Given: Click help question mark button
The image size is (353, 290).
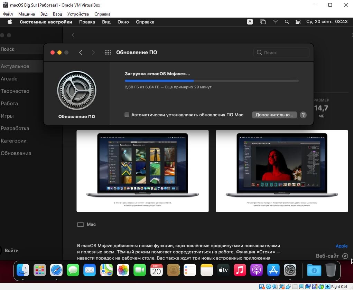Looking at the screenshot, I should coord(303,115).
